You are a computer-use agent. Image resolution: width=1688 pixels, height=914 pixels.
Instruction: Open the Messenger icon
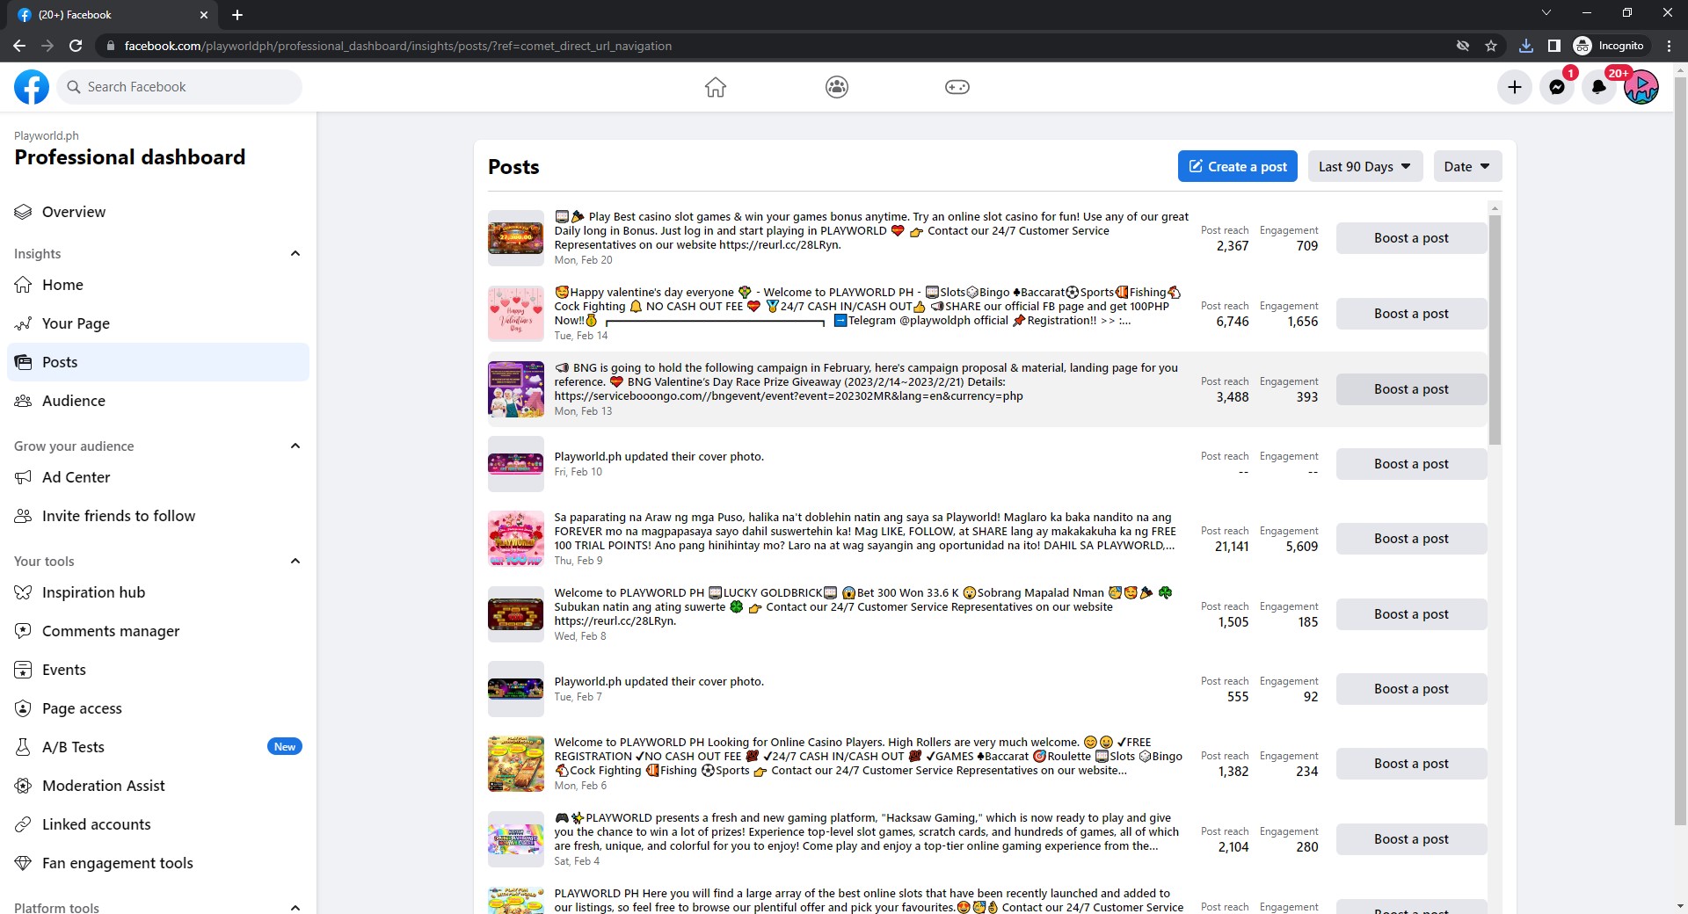pyautogui.click(x=1557, y=87)
